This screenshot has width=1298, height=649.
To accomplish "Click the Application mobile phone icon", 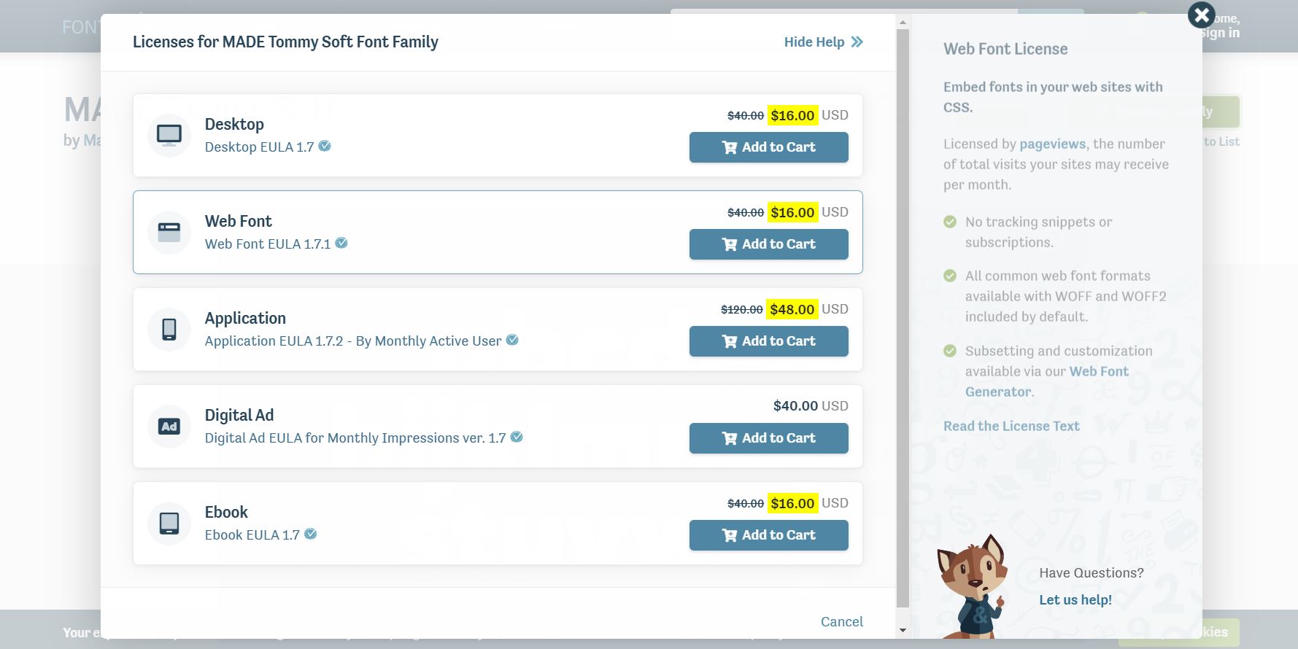I will [x=169, y=329].
